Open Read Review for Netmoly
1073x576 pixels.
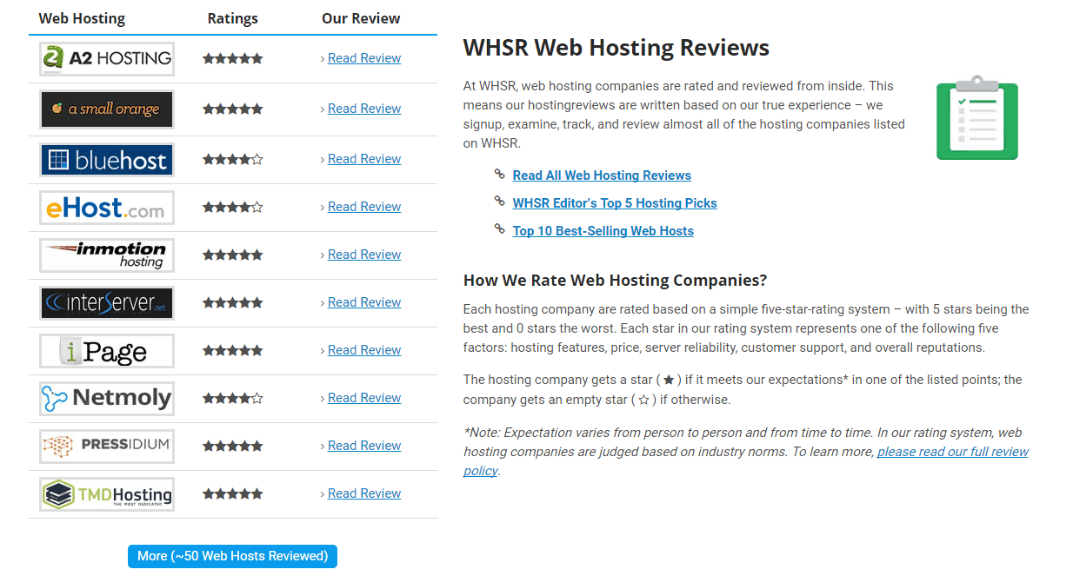pos(364,398)
